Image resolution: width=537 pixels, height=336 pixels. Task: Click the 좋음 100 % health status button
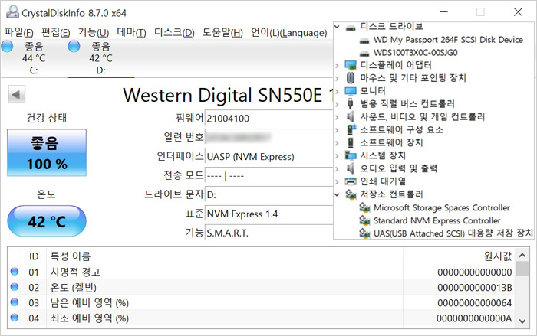point(47,152)
